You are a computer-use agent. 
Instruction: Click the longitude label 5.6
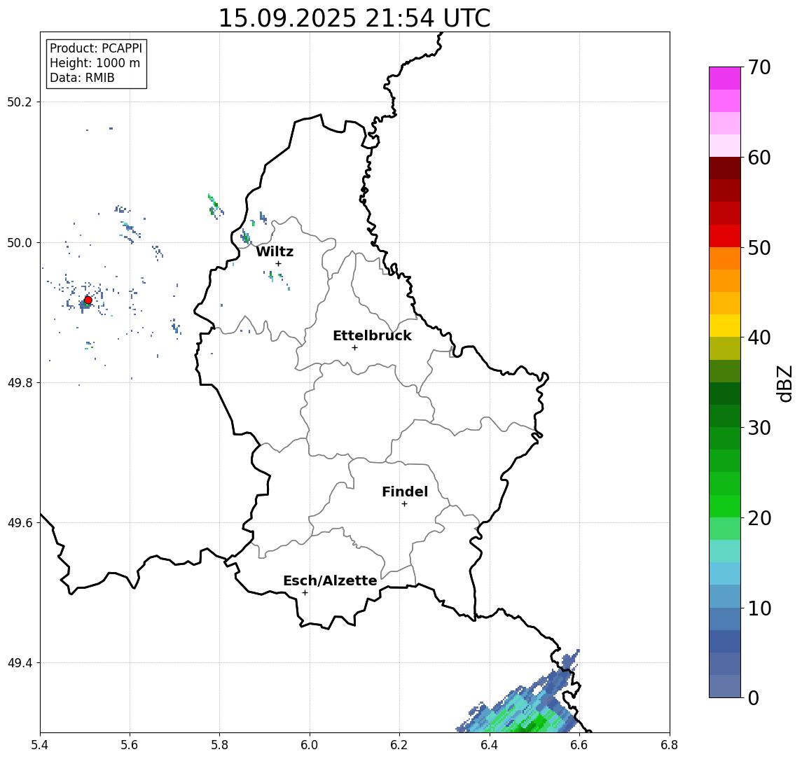click(x=130, y=745)
